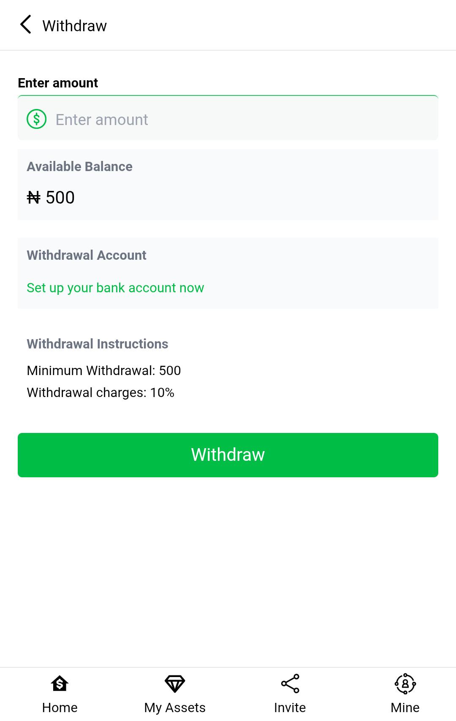This screenshot has width=456, height=721.
Task: Click the dollar icon in the amount field
Action: 36,119
